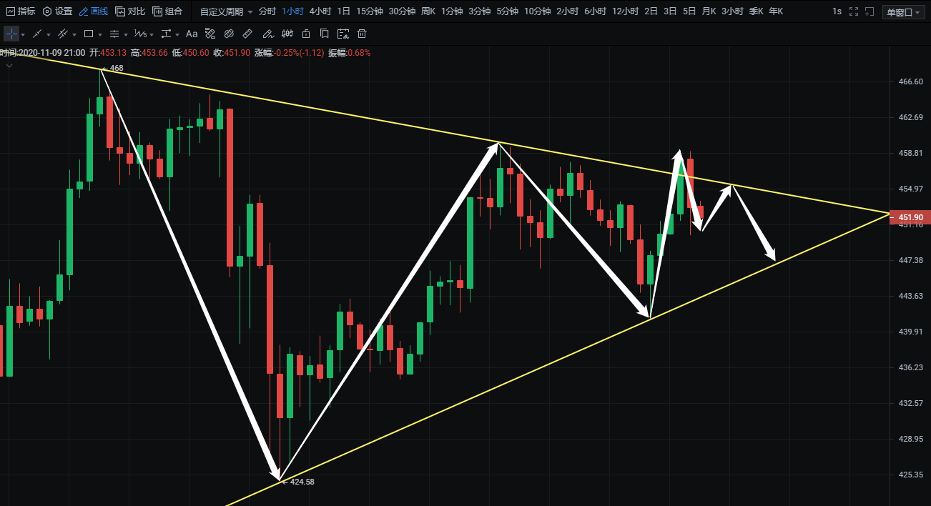931x506 pixels.
Task: Open 设置 chart settings
Action: click(x=57, y=11)
